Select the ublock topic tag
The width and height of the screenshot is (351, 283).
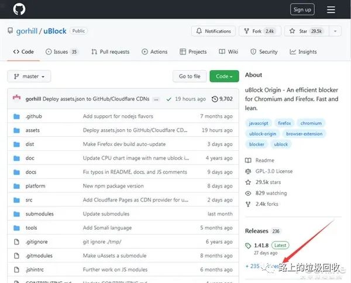pyautogui.click(x=281, y=144)
